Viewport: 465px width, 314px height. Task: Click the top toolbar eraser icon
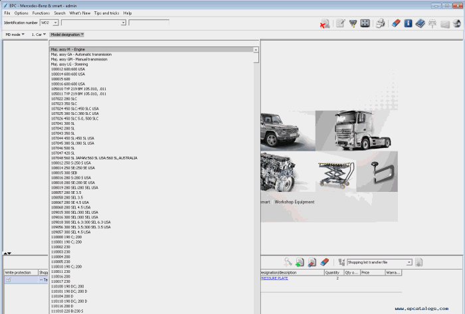[396, 23]
